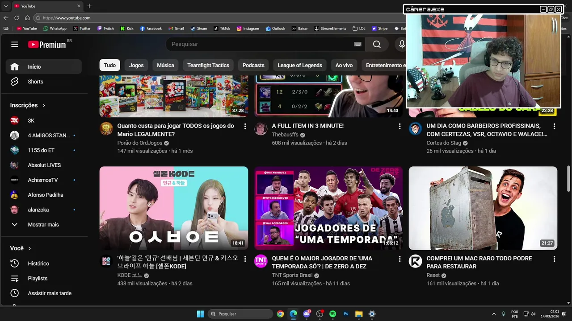This screenshot has height=321, width=572.
Task: Click the search magnifier button
Action: (x=377, y=44)
